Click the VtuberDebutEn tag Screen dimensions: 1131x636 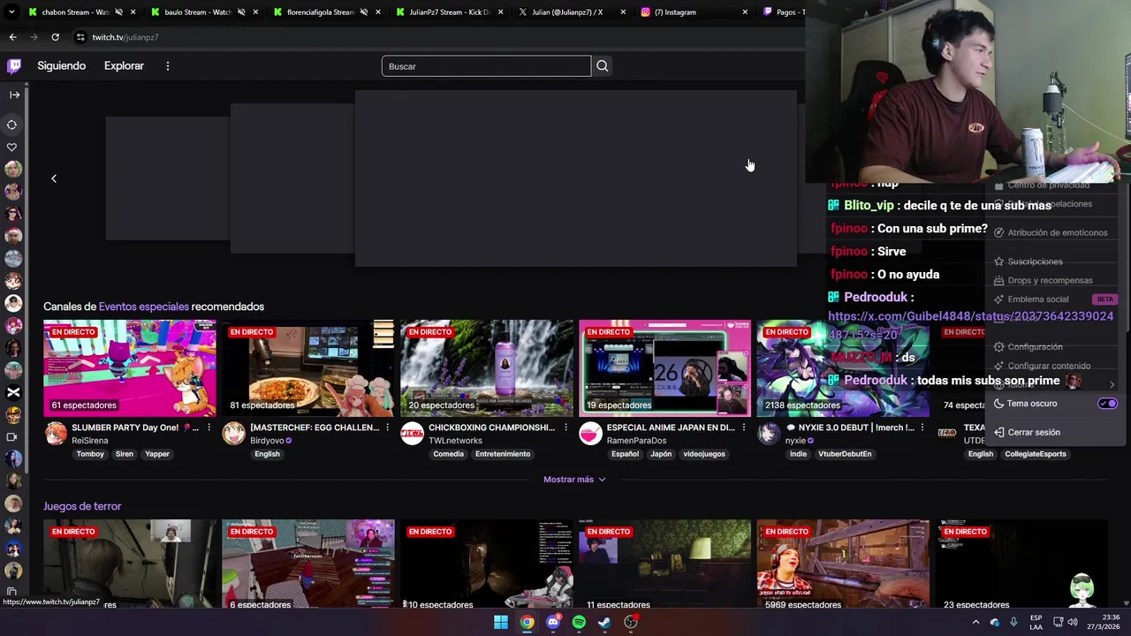(x=846, y=454)
